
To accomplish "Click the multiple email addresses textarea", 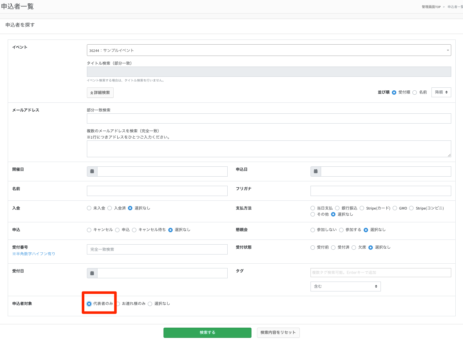I will [269, 149].
